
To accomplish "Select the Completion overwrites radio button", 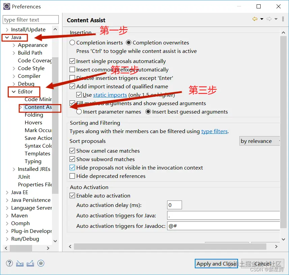I will tap(129, 43).
